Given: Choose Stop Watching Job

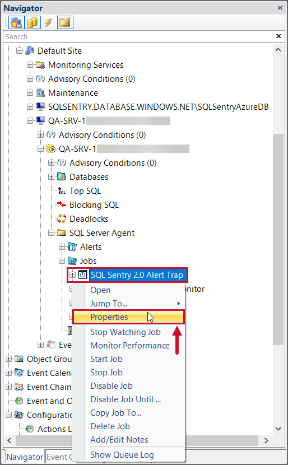Looking at the screenshot, I should point(128,332).
